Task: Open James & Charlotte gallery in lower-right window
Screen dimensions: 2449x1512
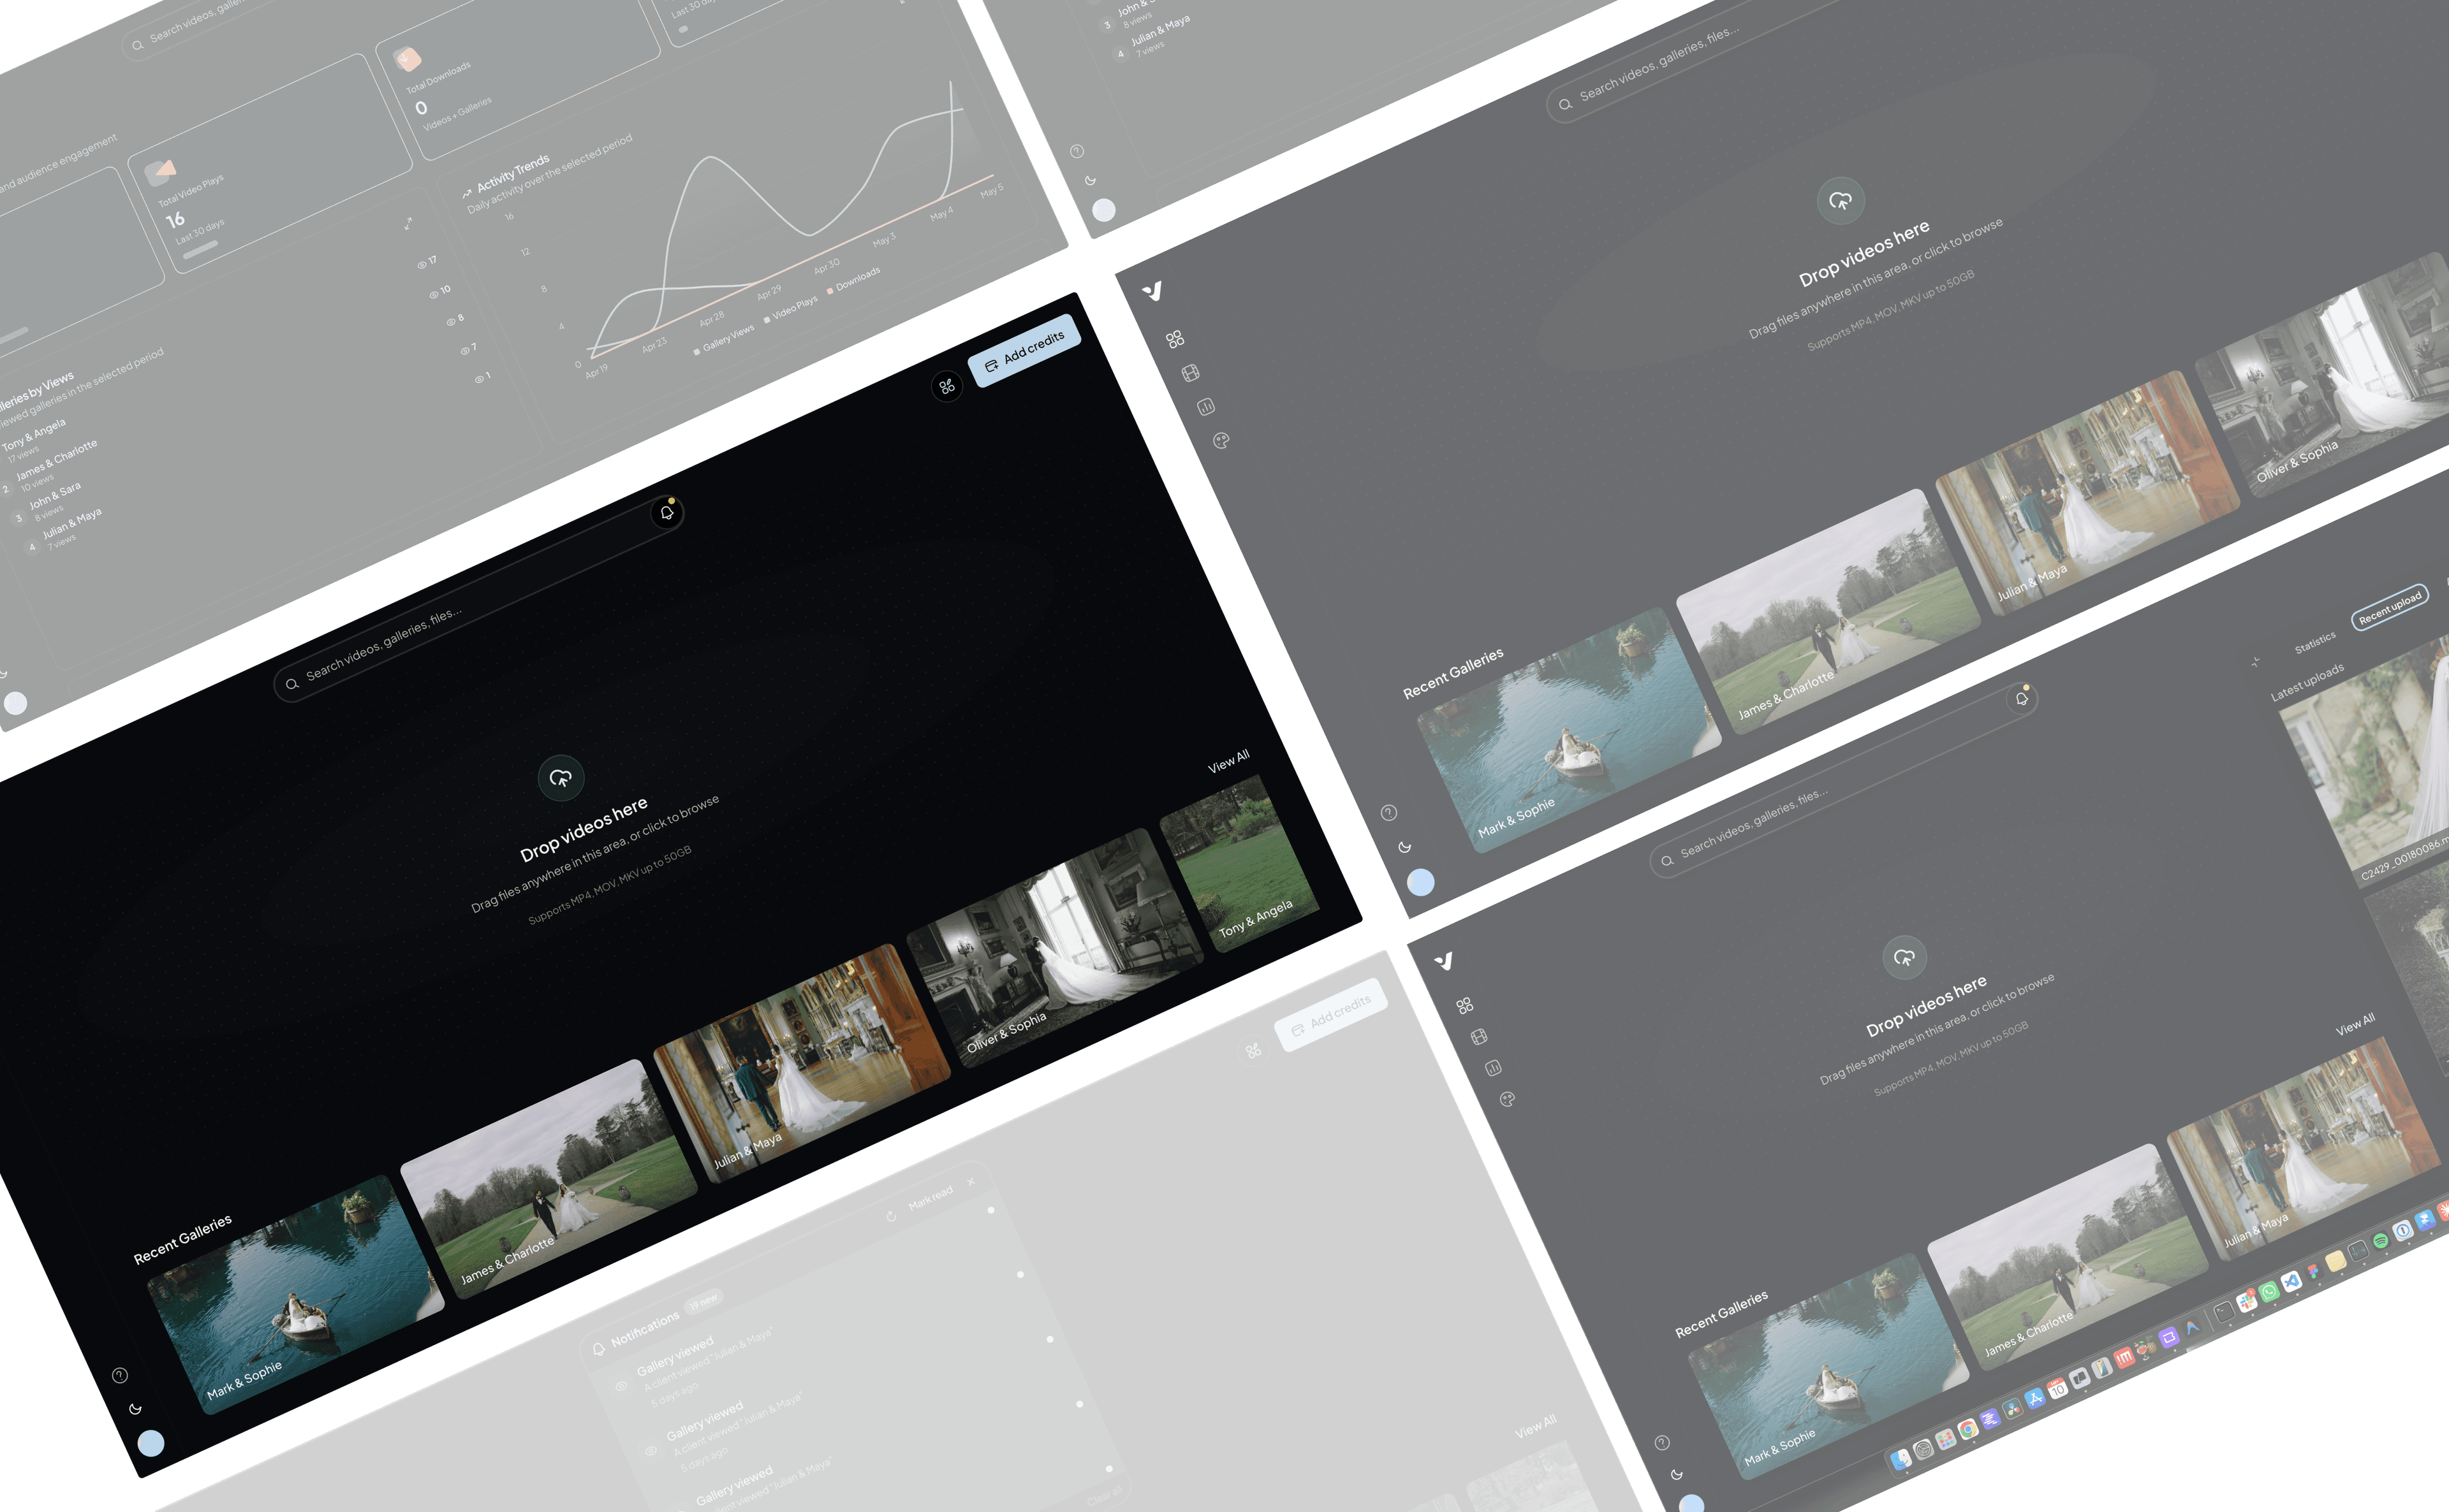Action: click(2067, 1257)
